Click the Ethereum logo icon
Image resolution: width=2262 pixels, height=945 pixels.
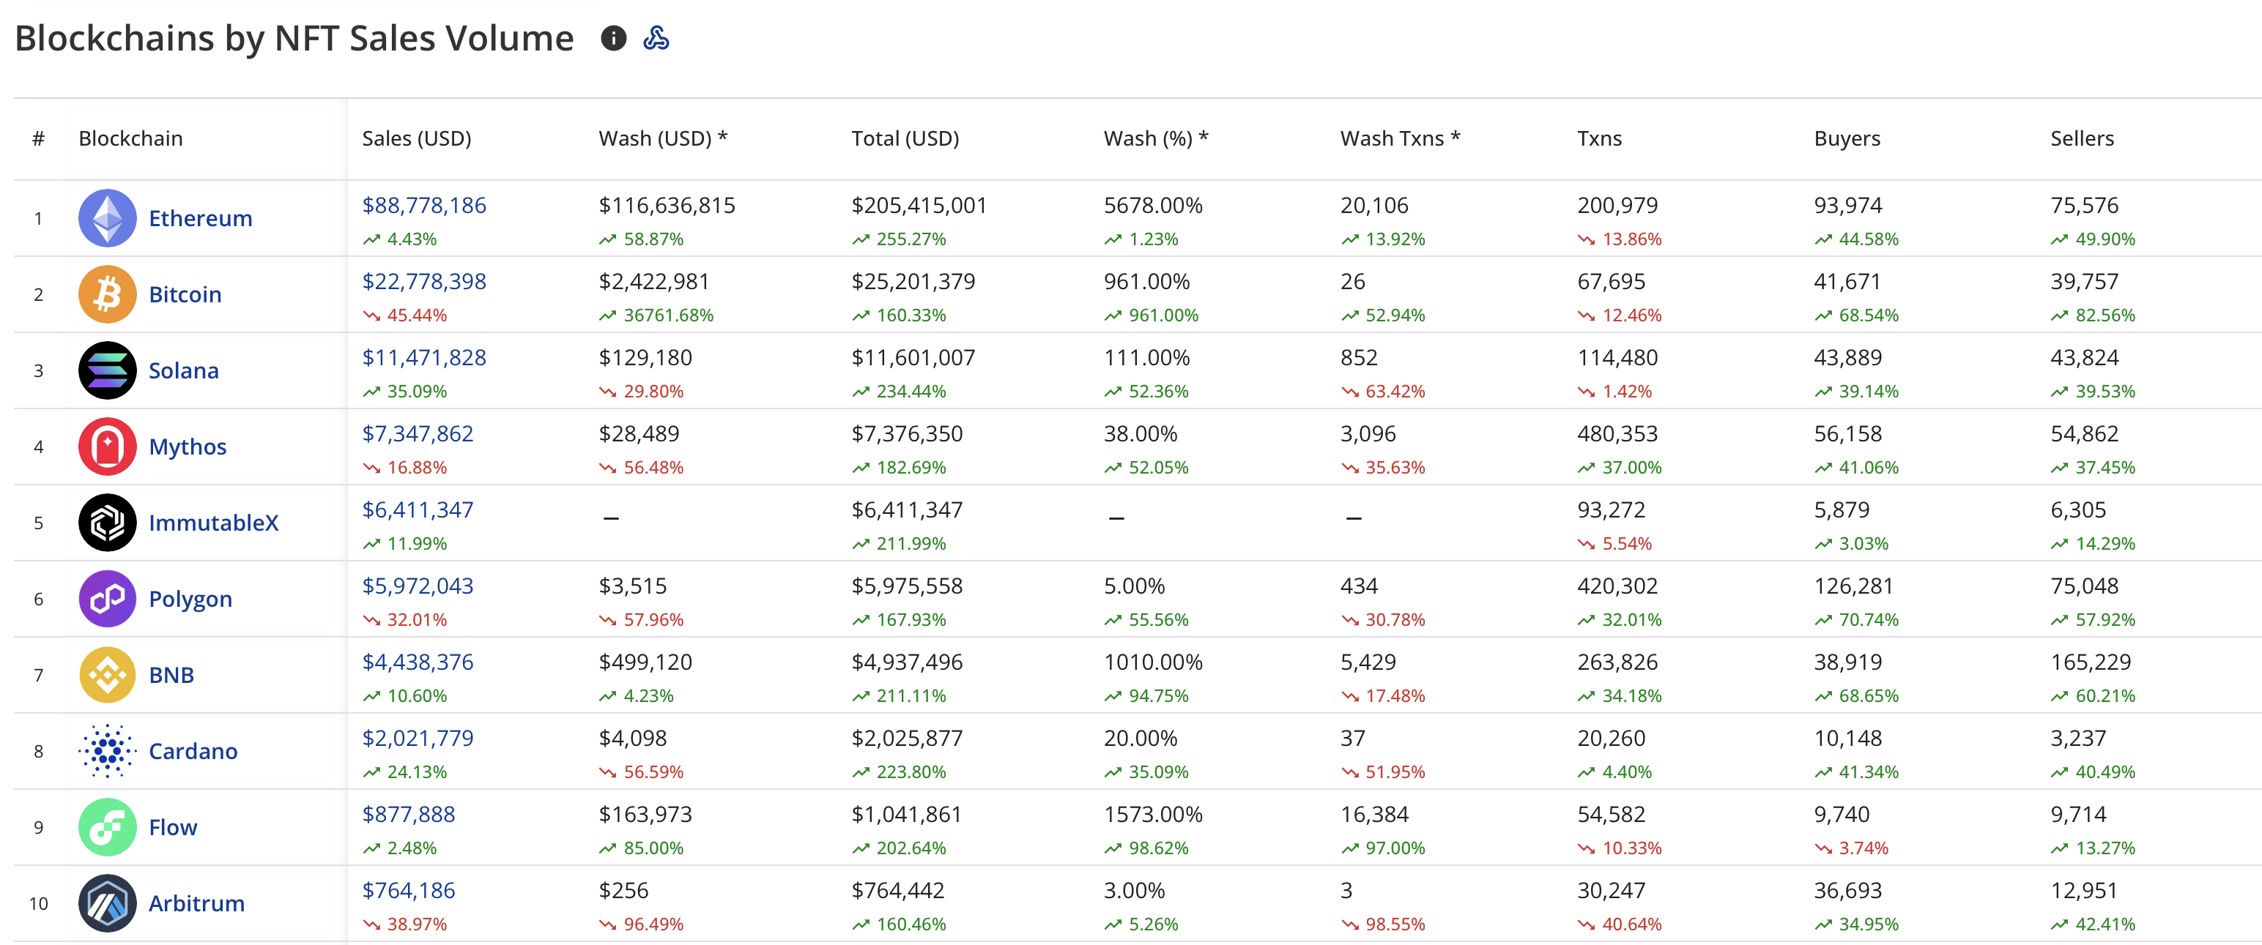tap(107, 218)
